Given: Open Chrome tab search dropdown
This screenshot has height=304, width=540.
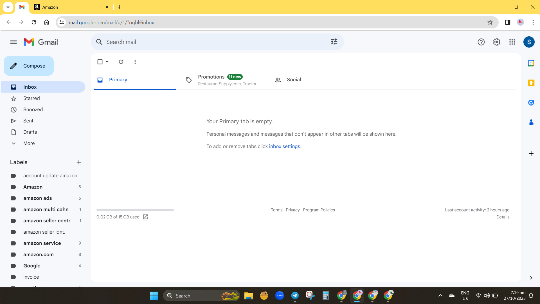Looking at the screenshot, I should click(8, 7).
